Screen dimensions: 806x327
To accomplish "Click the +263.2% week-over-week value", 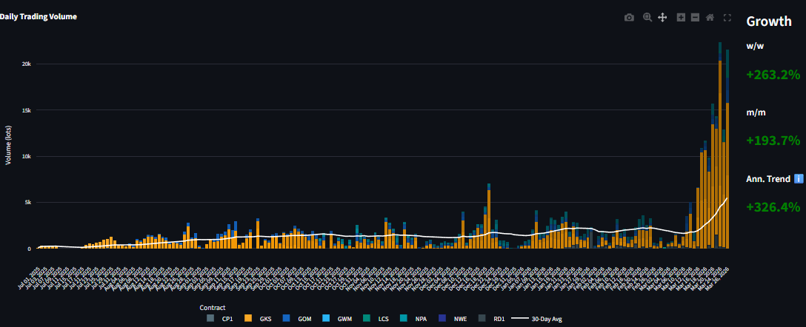I will [773, 75].
